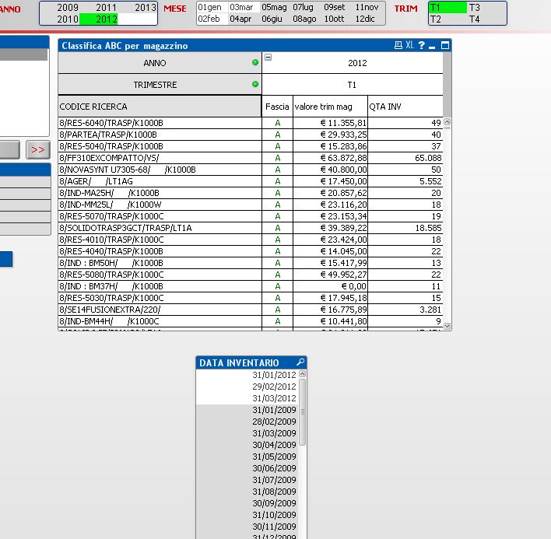Open help for Classifica ABC table

421,46
